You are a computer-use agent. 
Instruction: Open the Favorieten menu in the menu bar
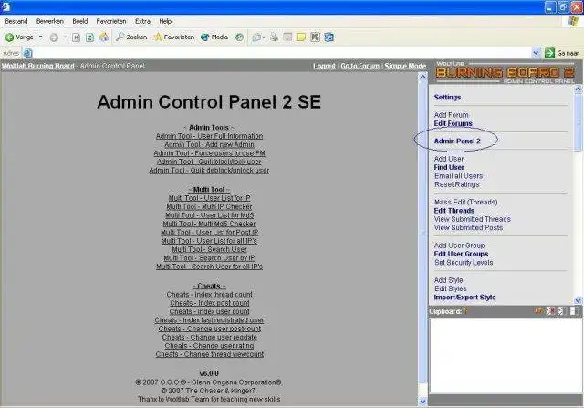[x=111, y=21]
